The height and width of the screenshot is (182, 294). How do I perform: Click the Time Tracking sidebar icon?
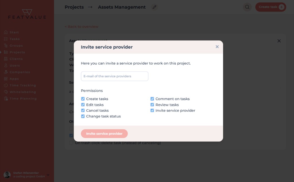[6, 85]
